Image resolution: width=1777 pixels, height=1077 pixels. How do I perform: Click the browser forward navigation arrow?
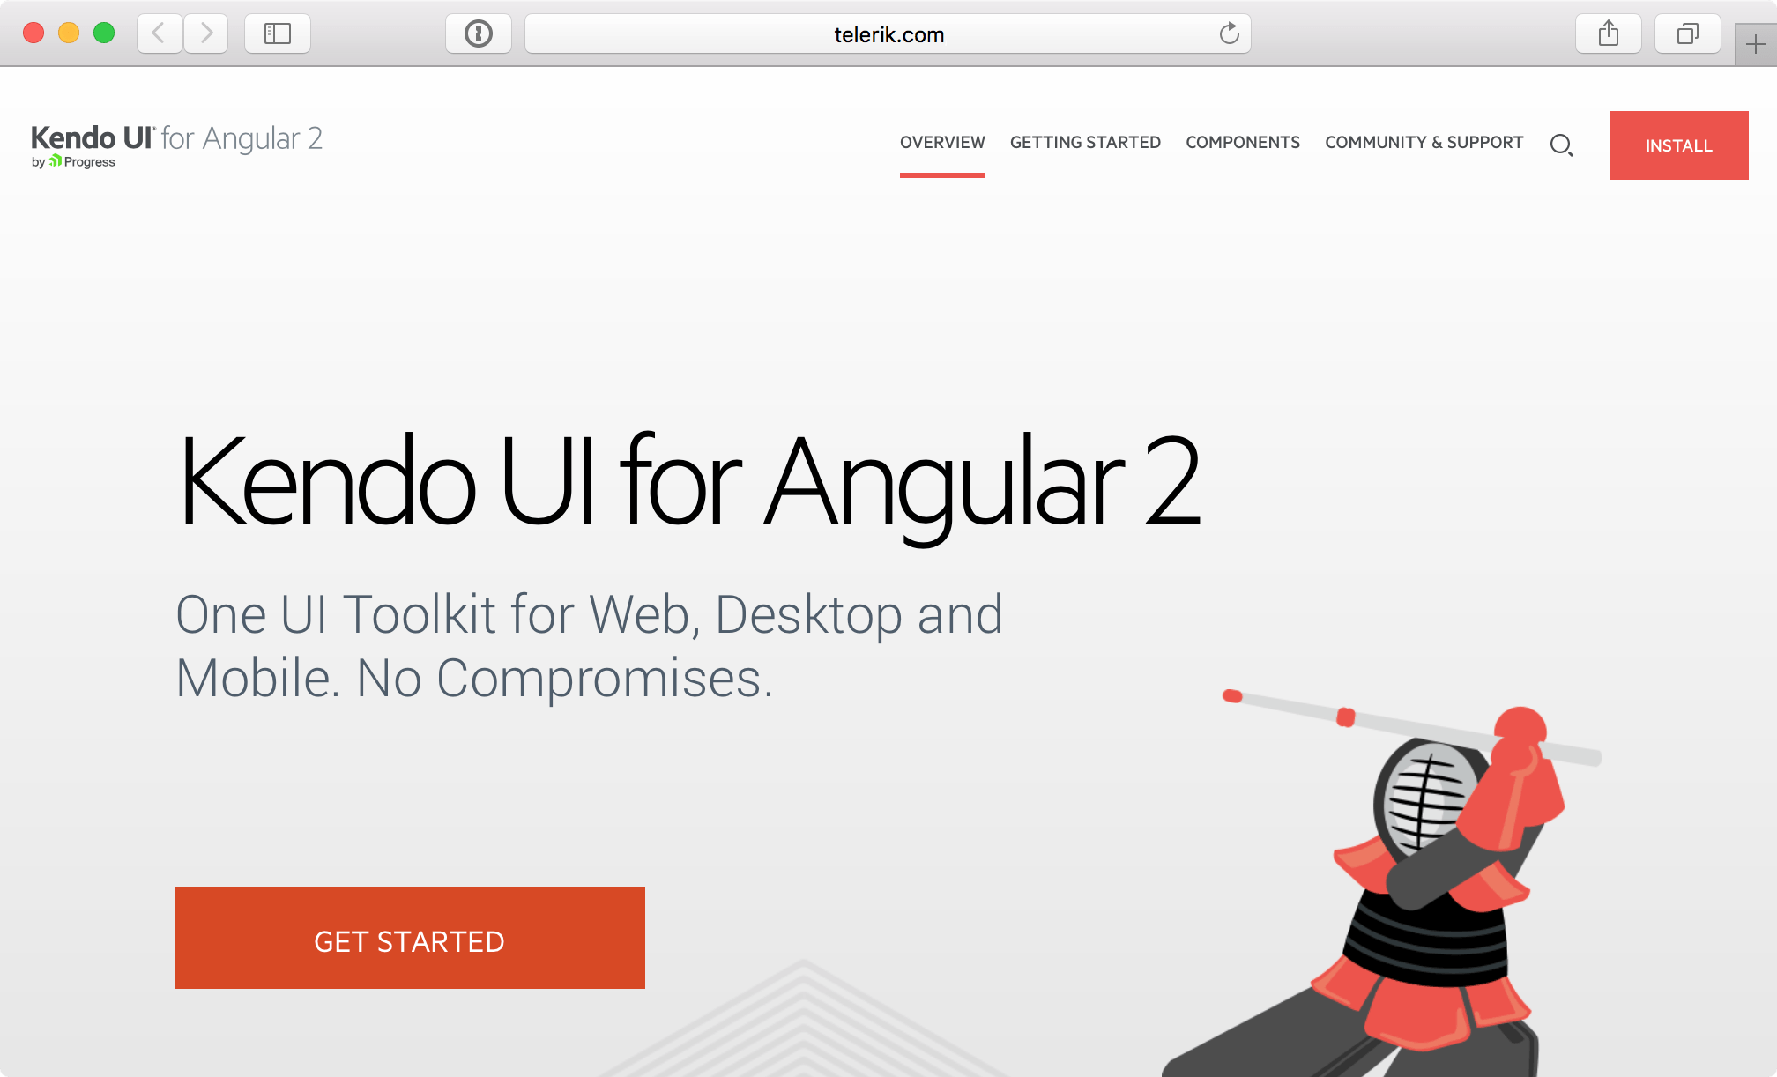[205, 34]
